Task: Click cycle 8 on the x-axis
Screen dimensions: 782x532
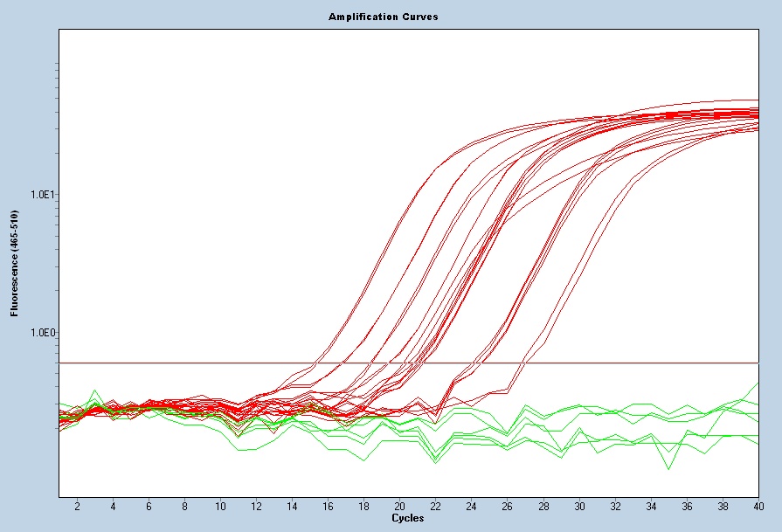Action: (184, 507)
